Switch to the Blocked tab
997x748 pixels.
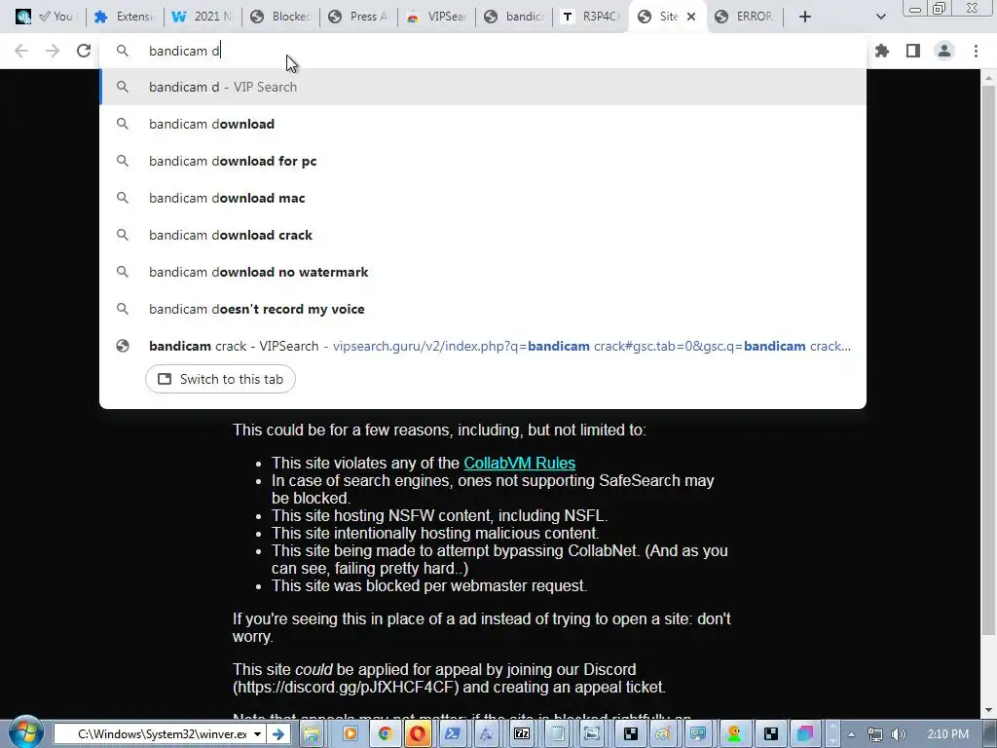280,17
